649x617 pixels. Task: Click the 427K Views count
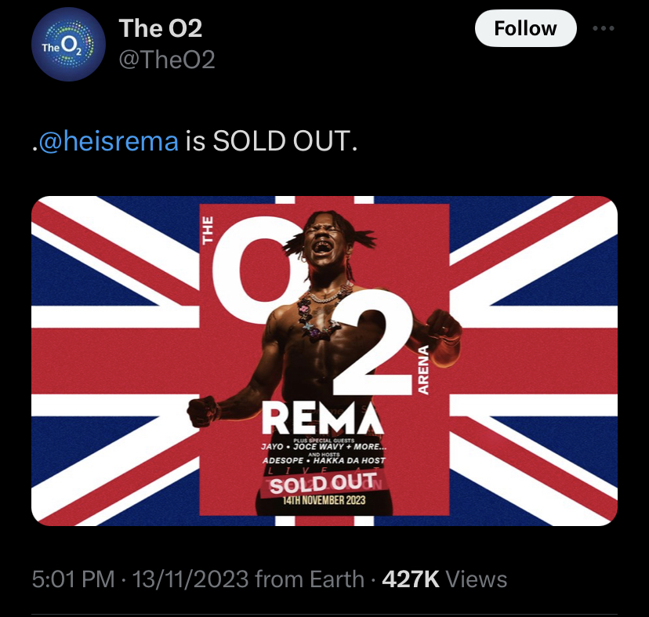(x=444, y=579)
